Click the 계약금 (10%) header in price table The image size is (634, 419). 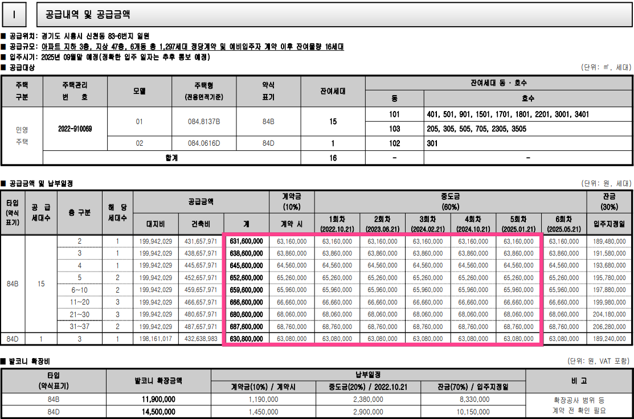[292, 202]
